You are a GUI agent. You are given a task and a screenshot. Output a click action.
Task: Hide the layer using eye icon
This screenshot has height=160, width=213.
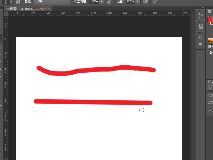[210, 111]
